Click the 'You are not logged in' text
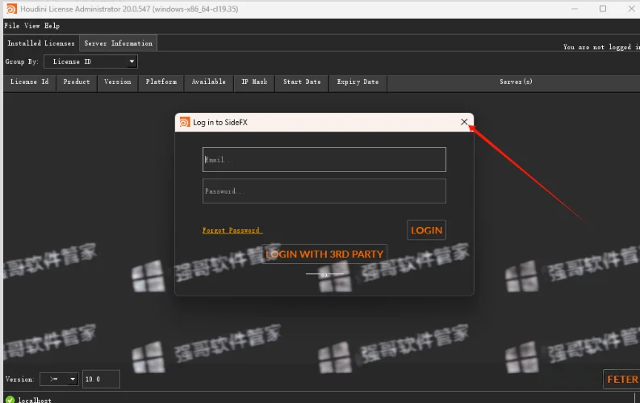Viewport: 640px width, 403px height. point(601,48)
